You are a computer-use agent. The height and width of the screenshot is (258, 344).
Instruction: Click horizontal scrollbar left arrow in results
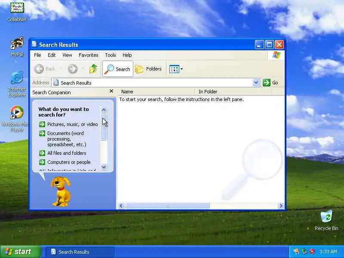121,206
